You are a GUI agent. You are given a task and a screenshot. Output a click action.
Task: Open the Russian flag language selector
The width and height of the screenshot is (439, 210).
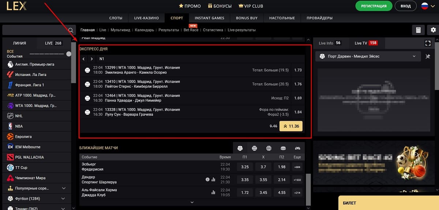point(424,6)
